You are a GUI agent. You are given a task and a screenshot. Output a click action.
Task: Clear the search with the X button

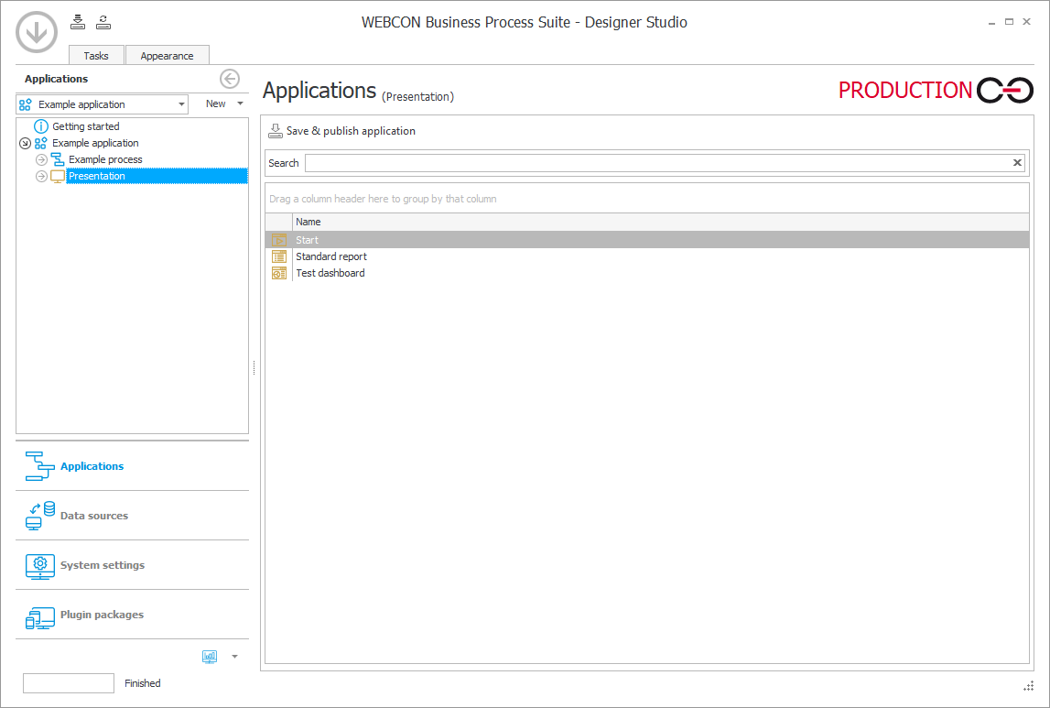[1017, 163]
